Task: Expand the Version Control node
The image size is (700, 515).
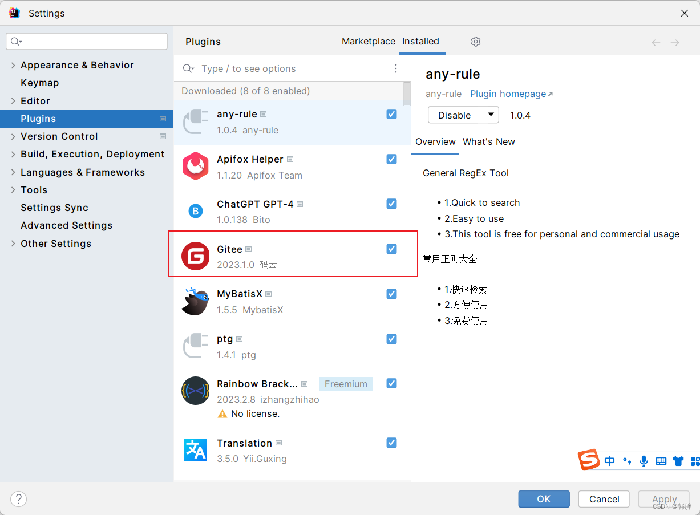Action: point(13,136)
